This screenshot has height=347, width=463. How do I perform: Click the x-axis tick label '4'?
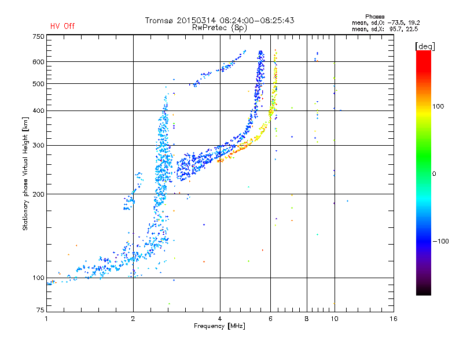[220, 319]
